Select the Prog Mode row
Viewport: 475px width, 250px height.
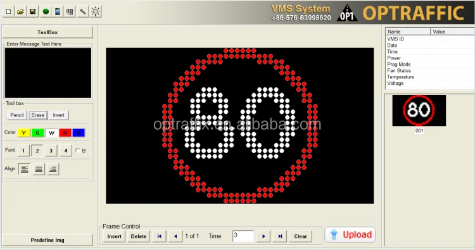[430, 65]
